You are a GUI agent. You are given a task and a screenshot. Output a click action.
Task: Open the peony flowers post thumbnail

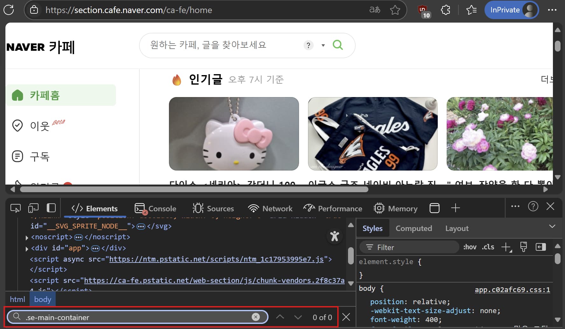[499, 134]
